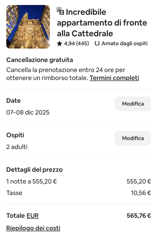Open Riepilogo dei costi breakdown
This screenshot has height=235, width=160.
click(x=33, y=228)
